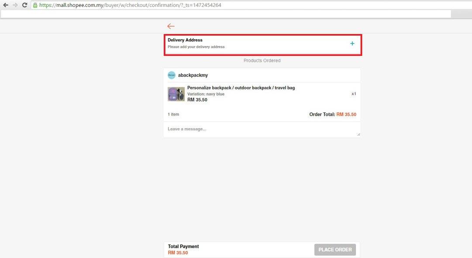Click the browser forward arrow

click(15, 5)
